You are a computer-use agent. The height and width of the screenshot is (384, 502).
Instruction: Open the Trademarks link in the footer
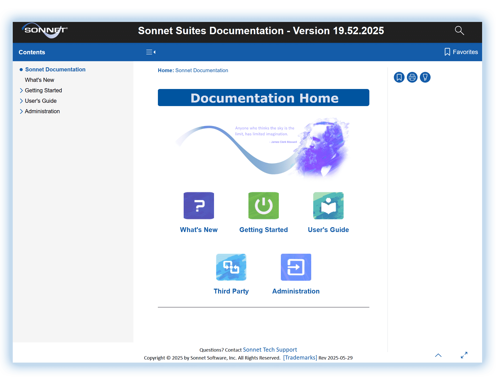(300, 357)
